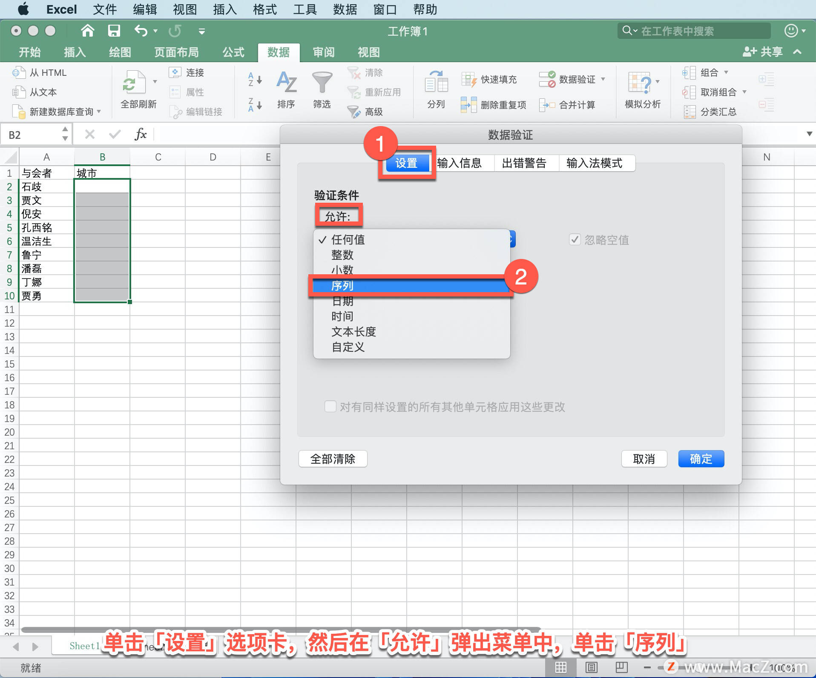Click the 确定 button to confirm
This screenshot has height=678, width=816.
[x=700, y=459]
